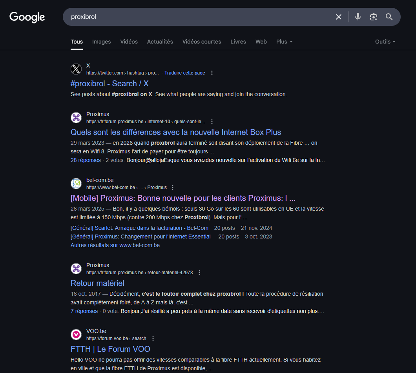Click Proximus favicon above Retour matériel result

[x=76, y=269]
